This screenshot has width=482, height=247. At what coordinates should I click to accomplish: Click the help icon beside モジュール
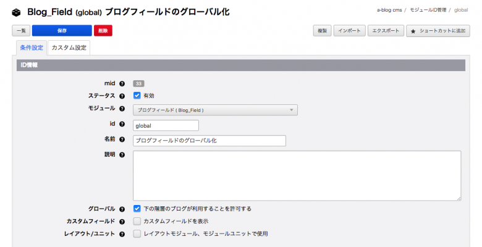point(122,109)
